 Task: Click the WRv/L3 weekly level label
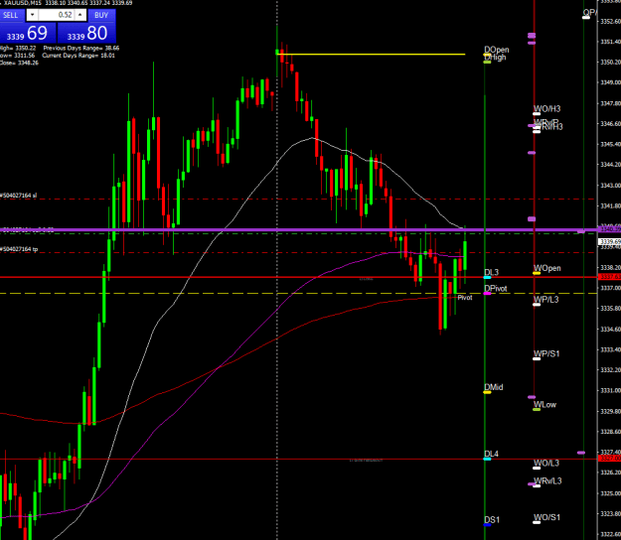click(547, 481)
